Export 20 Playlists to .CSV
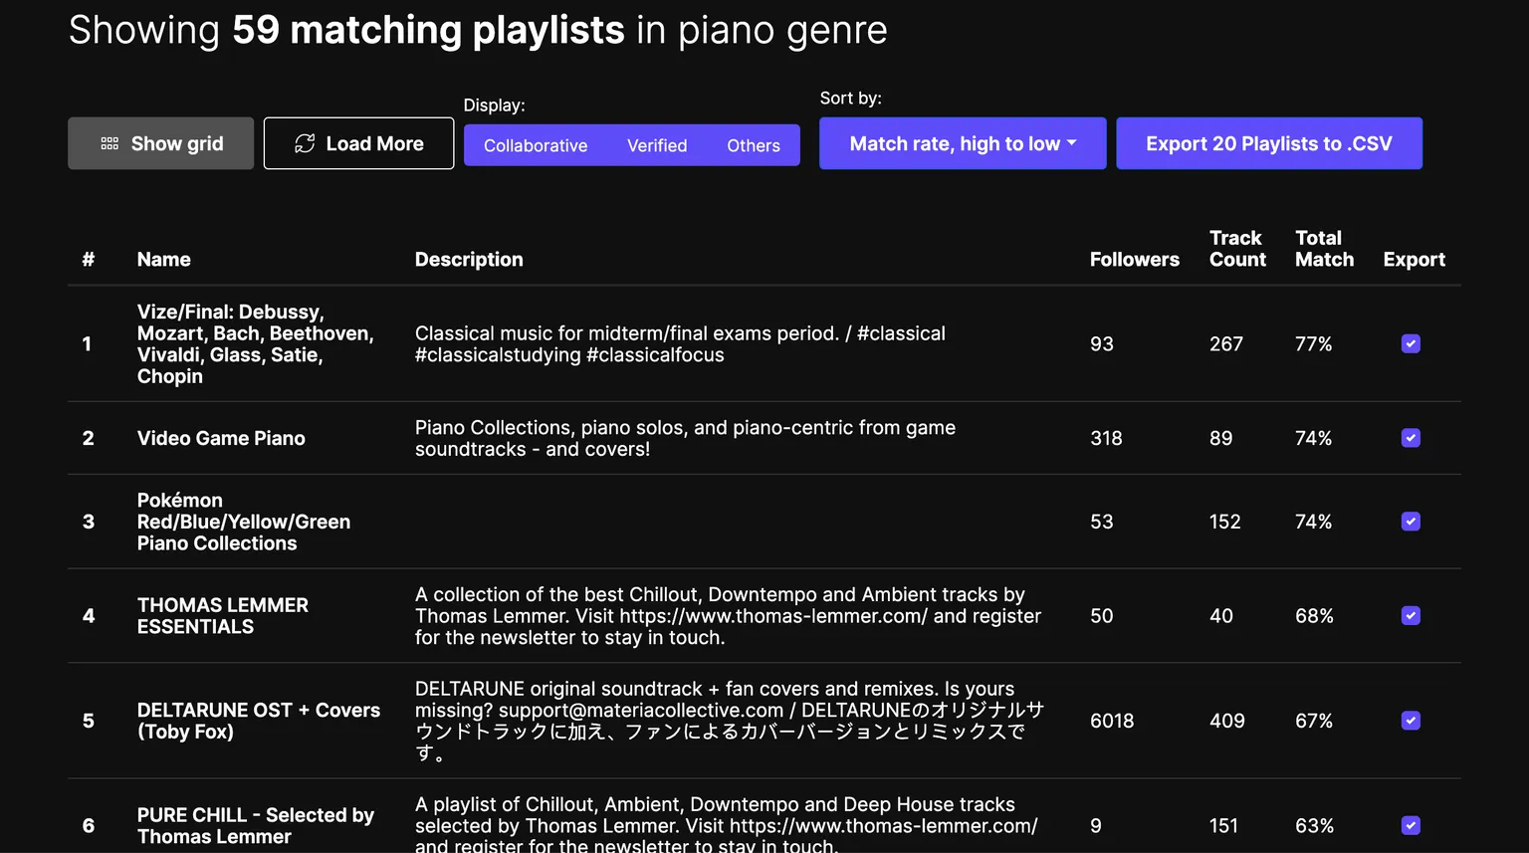The height and width of the screenshot is (853, 1529). coord(1268,143)
